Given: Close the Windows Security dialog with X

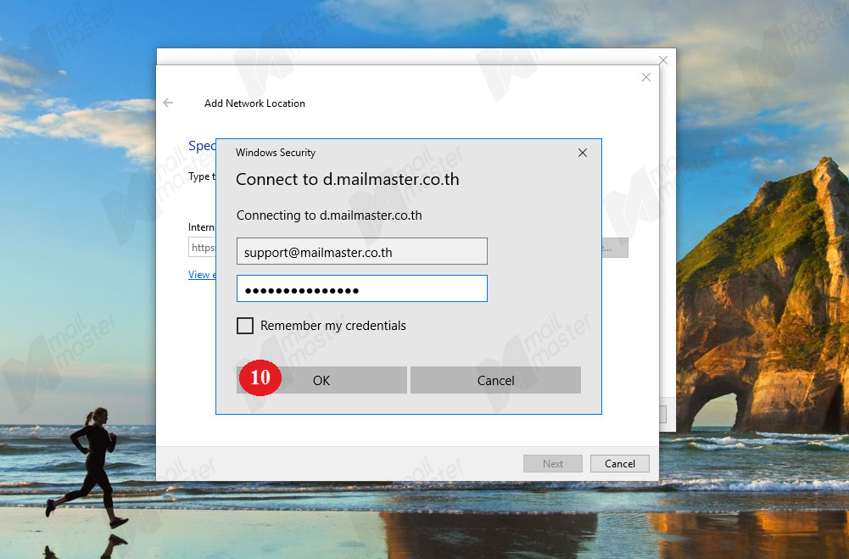Looking at the screenshot, I should [x=583, y=153].
